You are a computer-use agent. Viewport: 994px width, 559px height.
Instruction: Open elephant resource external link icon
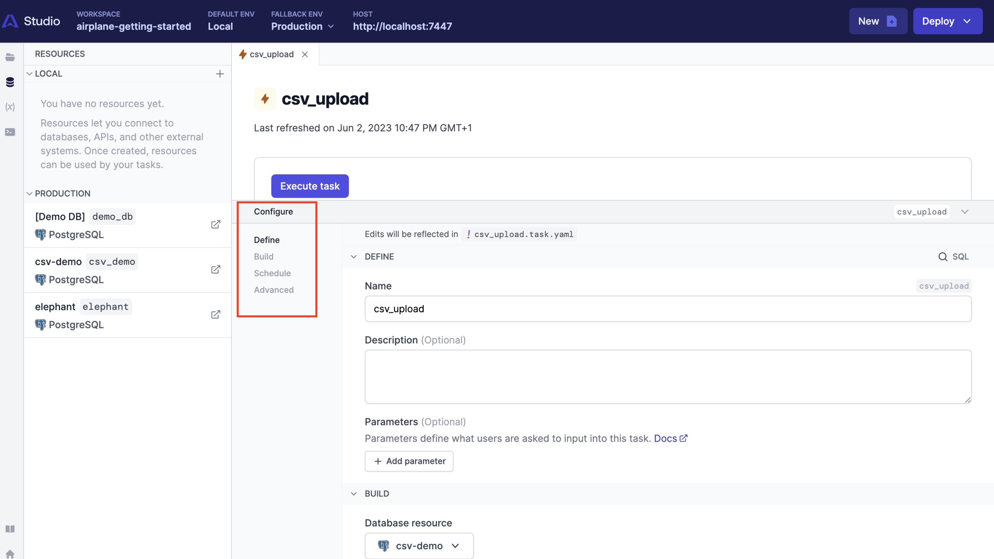pos(216,315)
